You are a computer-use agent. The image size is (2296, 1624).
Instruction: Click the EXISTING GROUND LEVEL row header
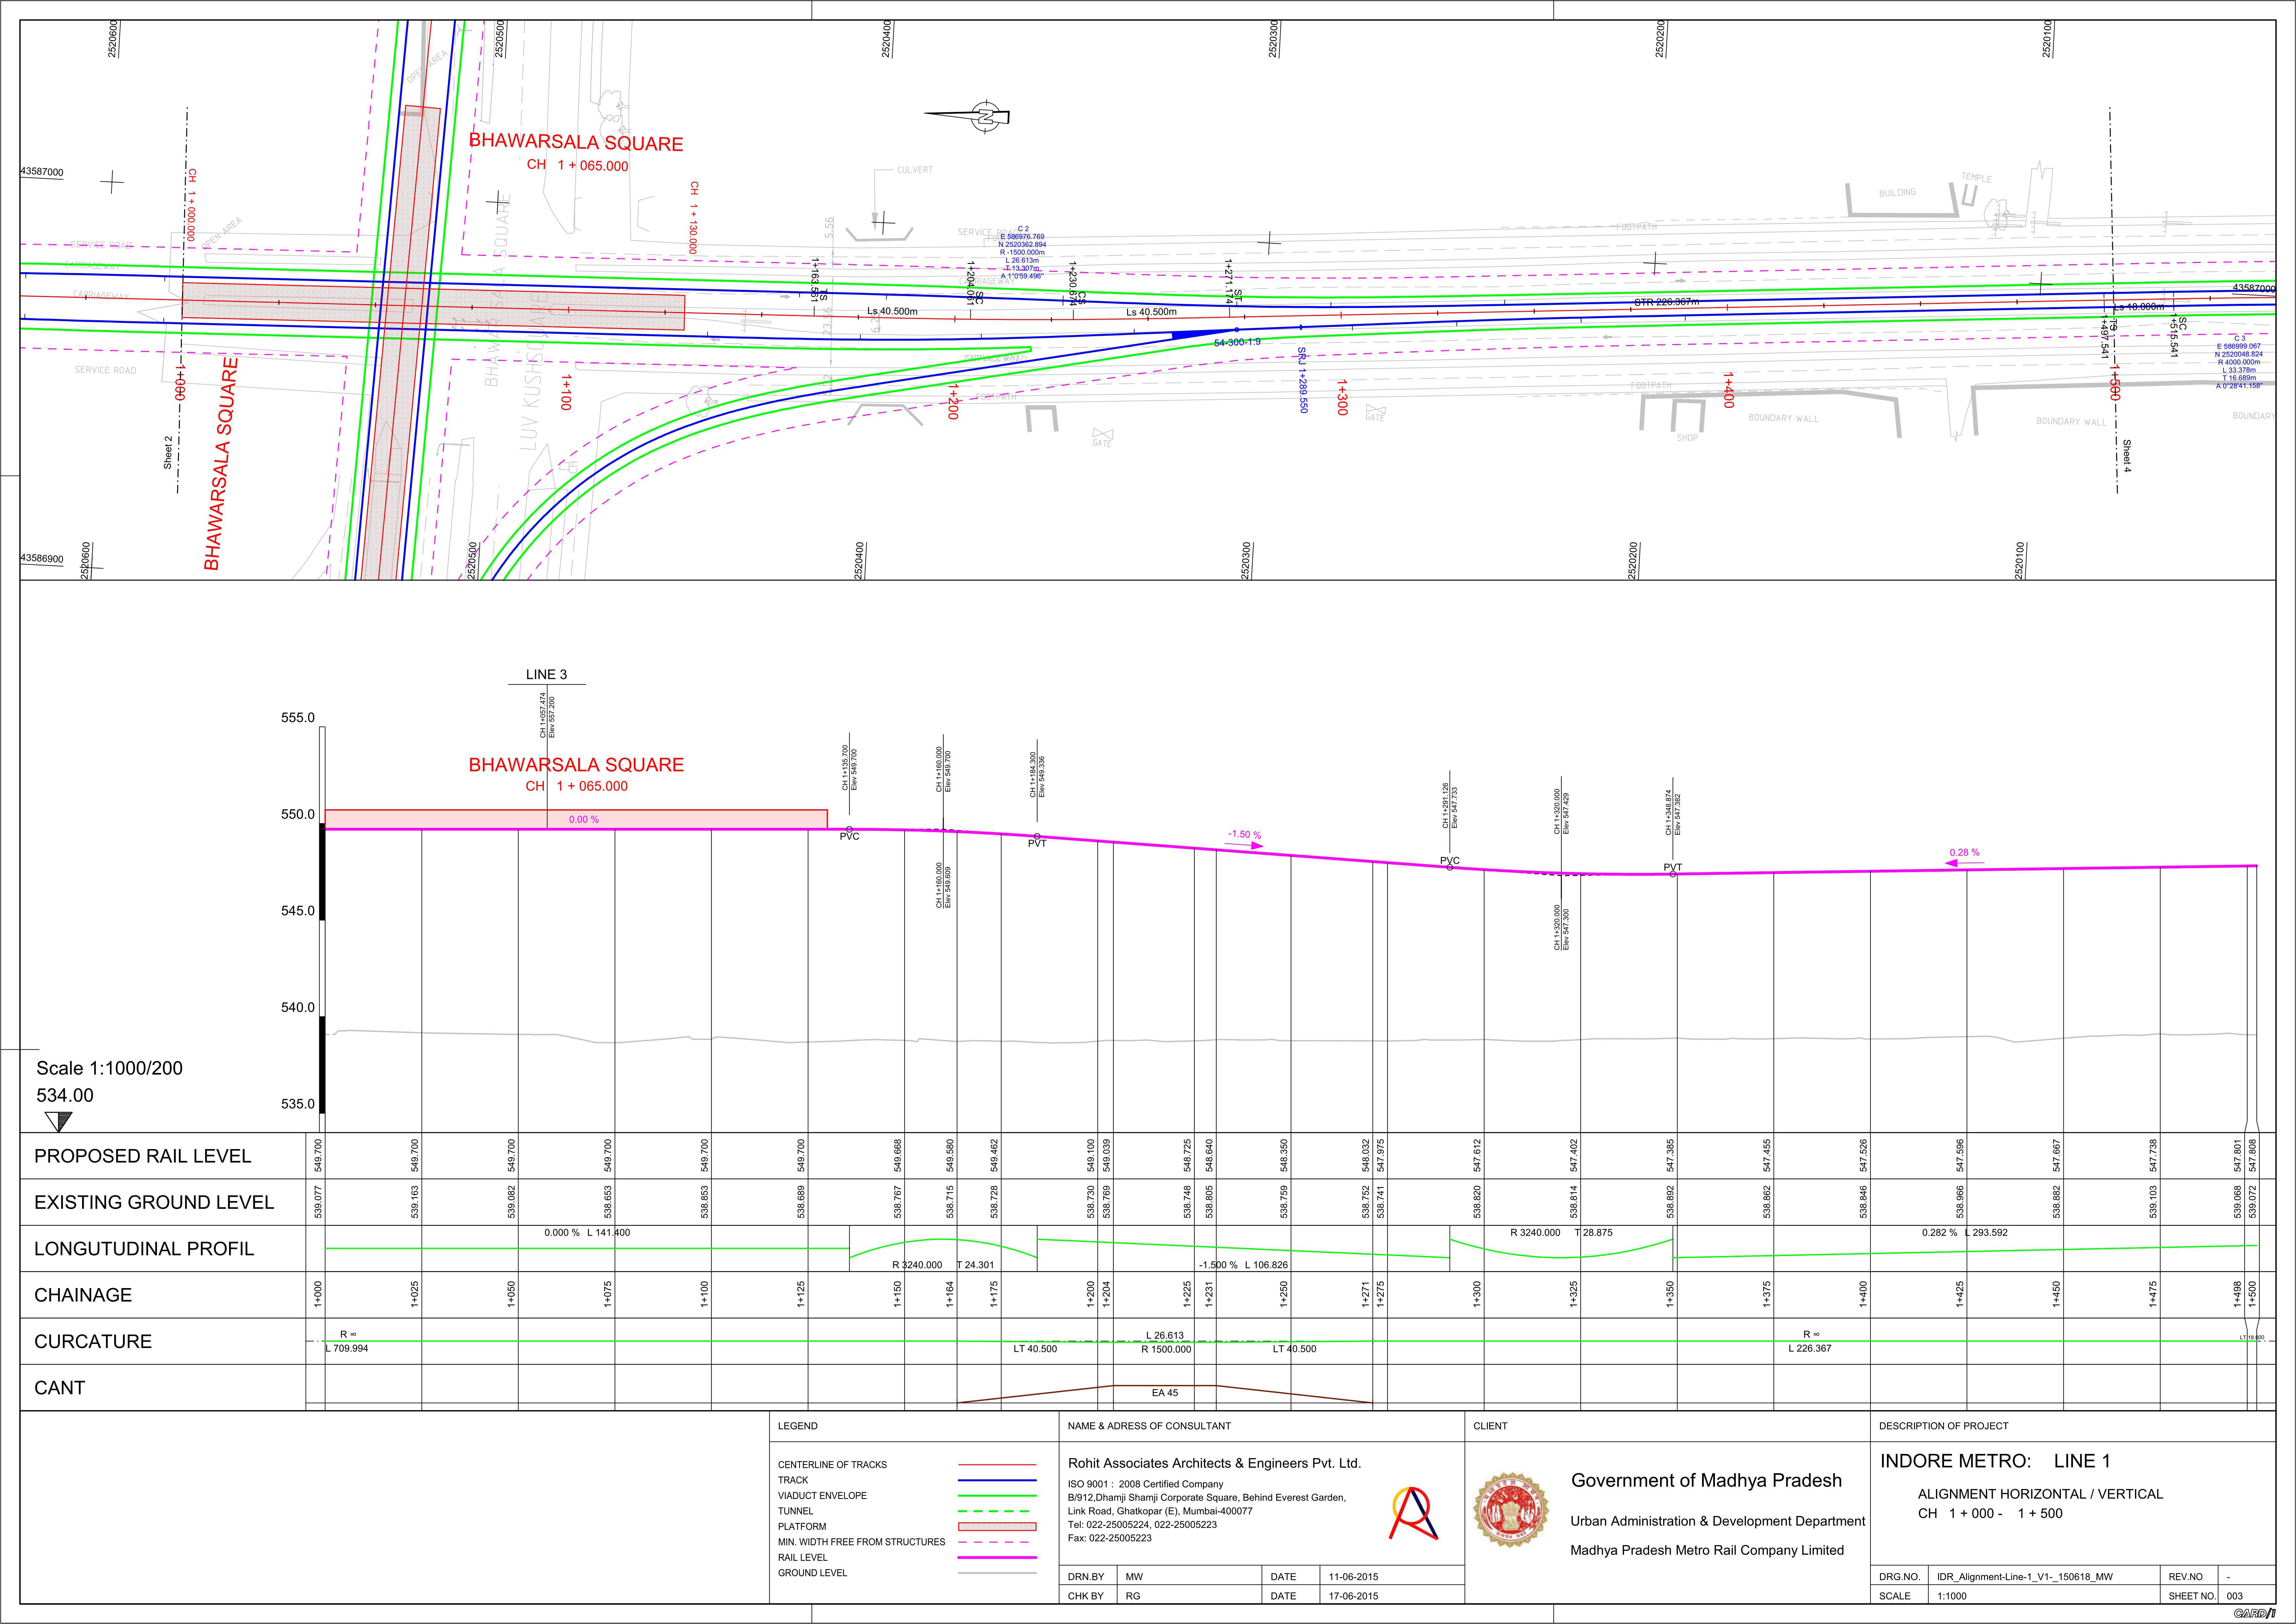coord(154,1203)
